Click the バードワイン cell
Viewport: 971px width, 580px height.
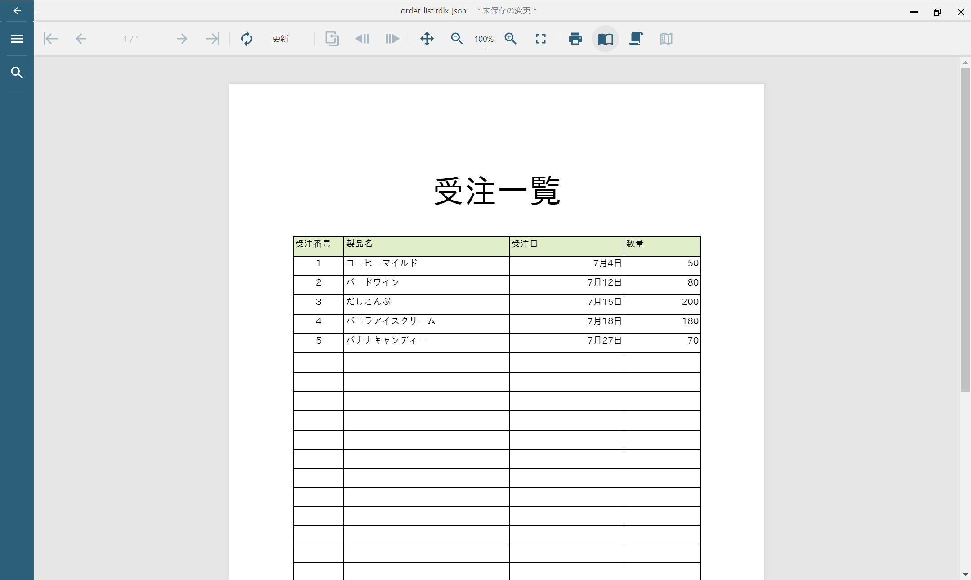[427, 285]
